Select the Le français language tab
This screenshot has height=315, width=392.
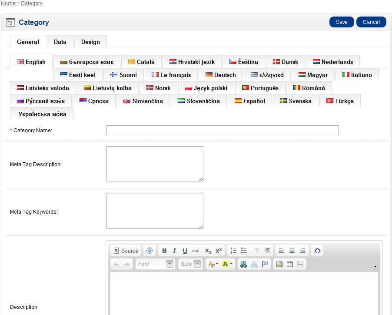click(171, 75)
